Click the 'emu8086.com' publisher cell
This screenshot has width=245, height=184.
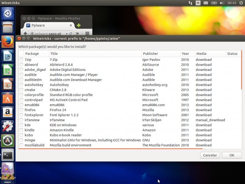tap(153, 105)
